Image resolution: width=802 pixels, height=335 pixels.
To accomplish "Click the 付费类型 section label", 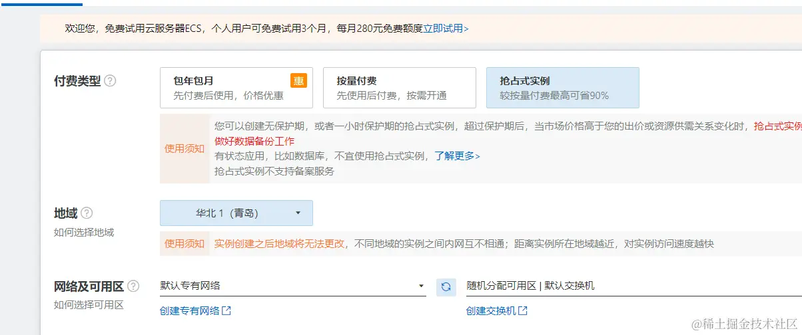I will coord(77,80).
